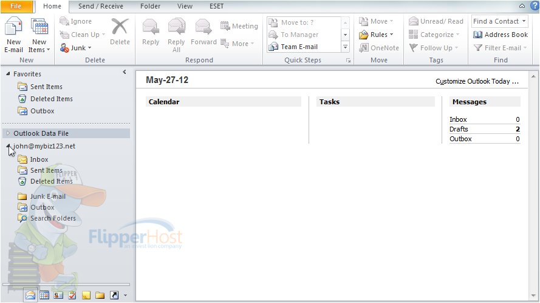Click the Reply button
The width and height of the screenshot is (540, 303).
pos(151,33)
